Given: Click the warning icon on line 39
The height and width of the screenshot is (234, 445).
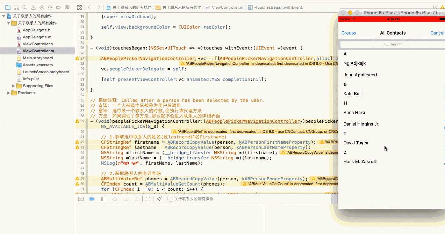Looking at the screenshot, I should (77, 121).
